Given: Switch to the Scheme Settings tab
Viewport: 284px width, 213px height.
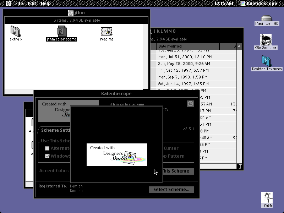Looking at the screenshot, I should point(55,130).
